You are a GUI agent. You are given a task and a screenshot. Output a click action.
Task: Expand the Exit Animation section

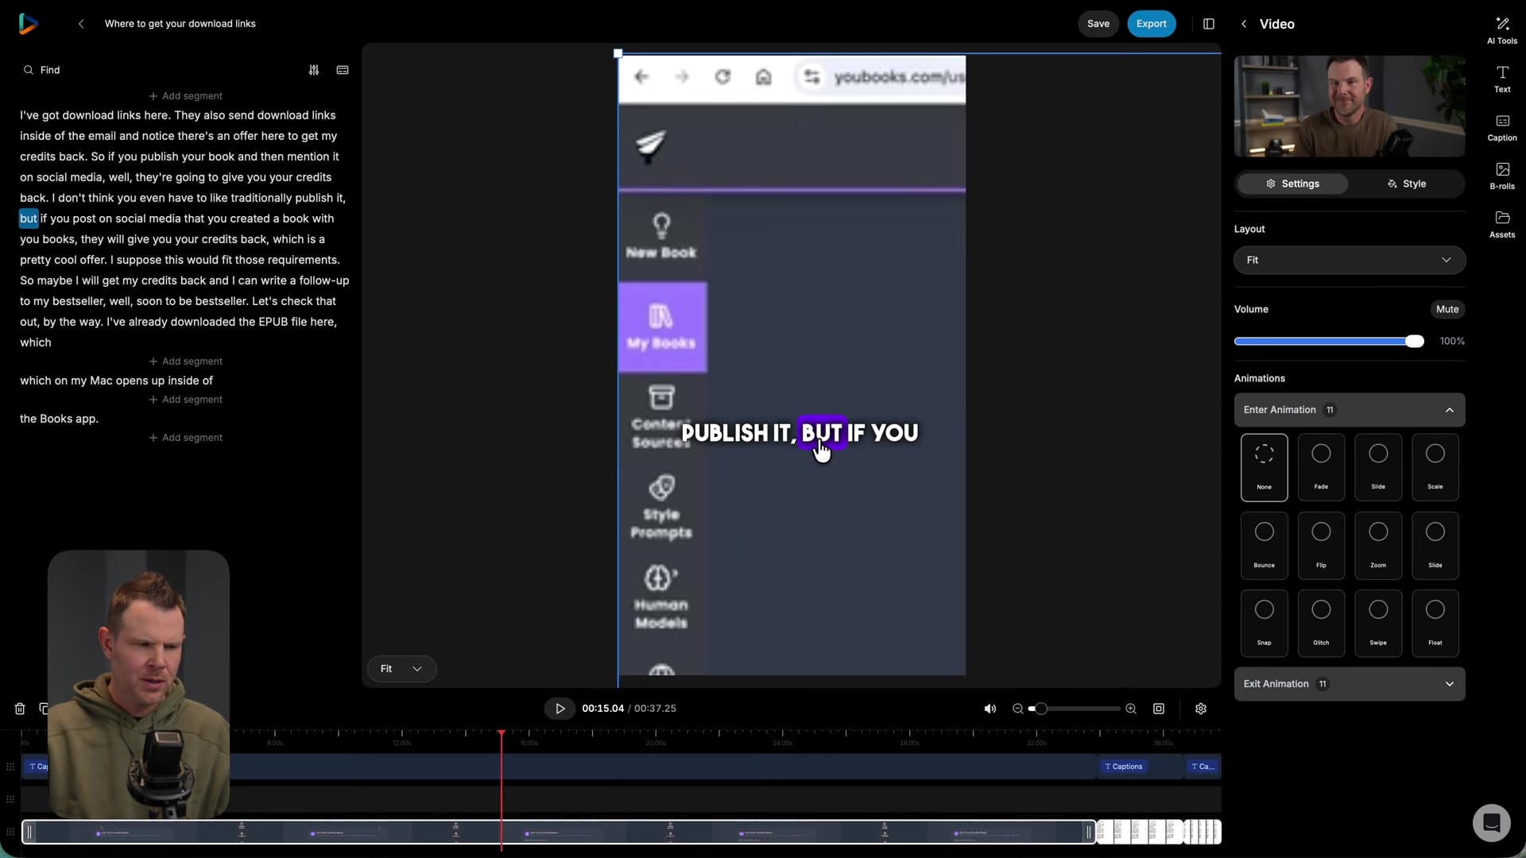pos(1350,684)
